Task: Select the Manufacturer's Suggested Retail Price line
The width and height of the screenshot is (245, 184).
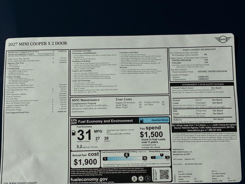Action: click(x=37, y=51)
